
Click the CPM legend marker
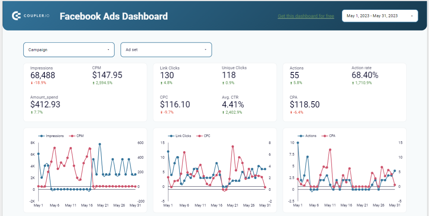(x=72, y=136)
